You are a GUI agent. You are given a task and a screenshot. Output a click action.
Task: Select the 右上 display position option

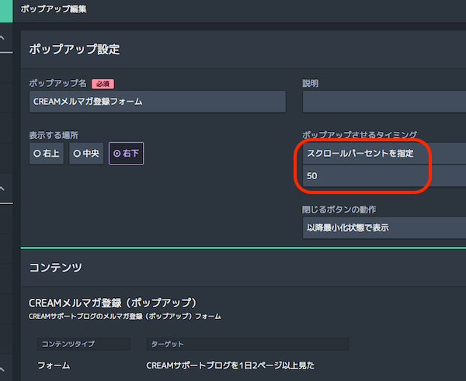47,153
